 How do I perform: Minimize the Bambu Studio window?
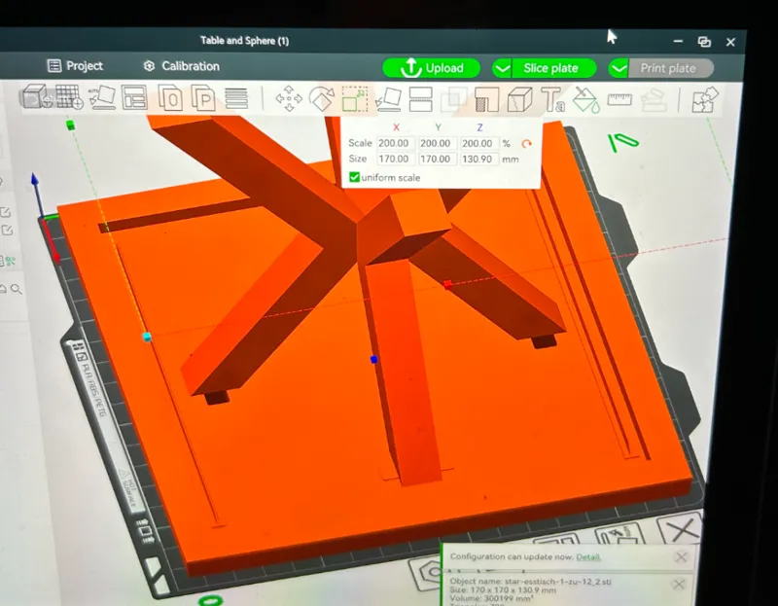coord(678,41)
